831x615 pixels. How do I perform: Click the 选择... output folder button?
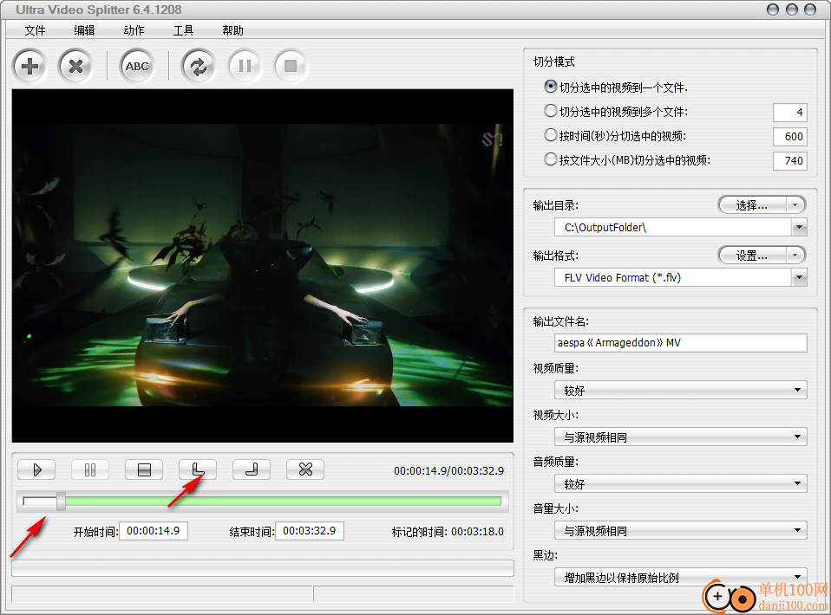tap(752, 205)
